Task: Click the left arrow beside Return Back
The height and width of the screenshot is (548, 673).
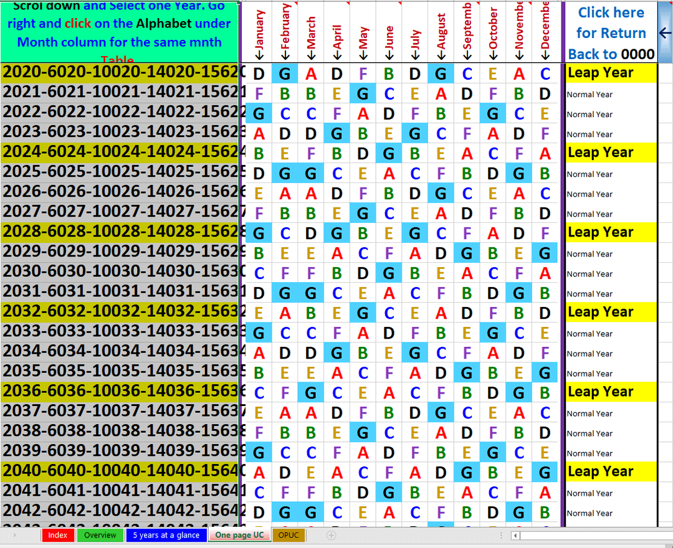Action: pyautogui.click(x=665, y=33)
